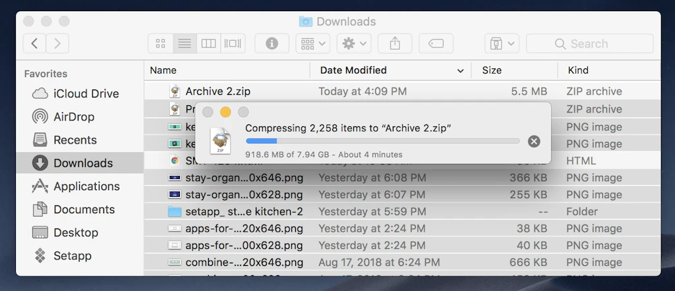Open Setapp in the sidebar
The width and height of the screenshot is (675, 291).
(80, 255)
